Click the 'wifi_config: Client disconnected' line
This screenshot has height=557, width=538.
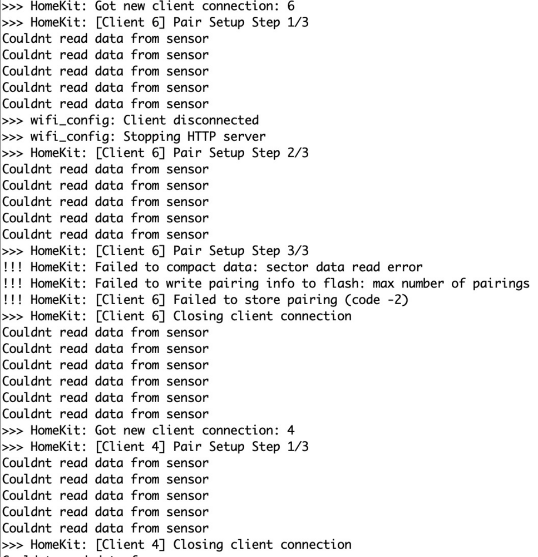point(131,120)
